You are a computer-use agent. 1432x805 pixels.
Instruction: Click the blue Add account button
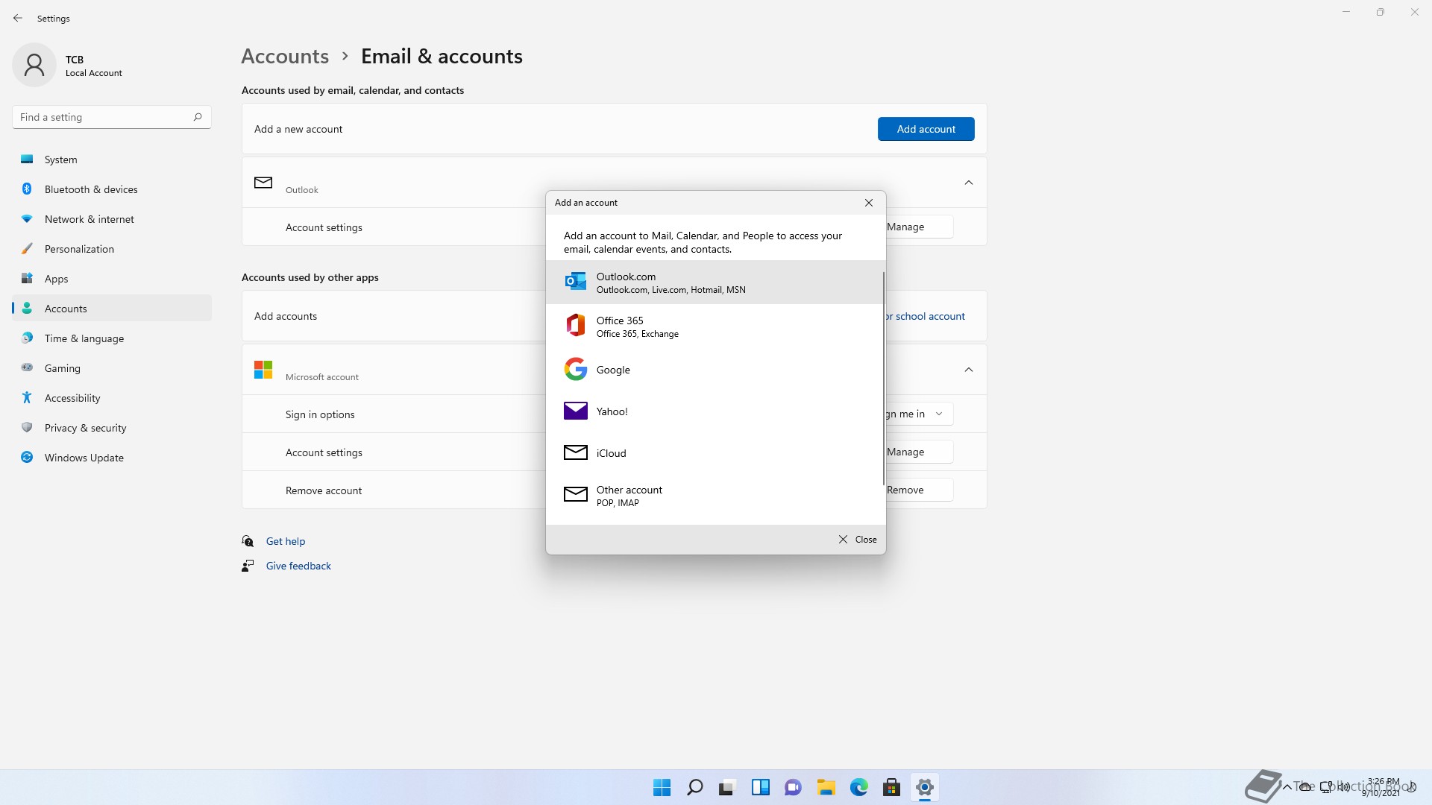(926, 129)
